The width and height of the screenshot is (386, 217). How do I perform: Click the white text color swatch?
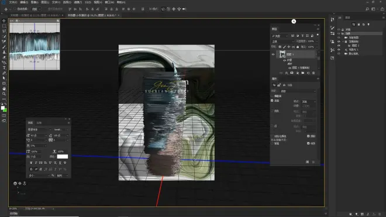62,157
